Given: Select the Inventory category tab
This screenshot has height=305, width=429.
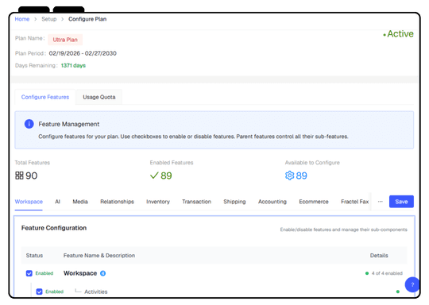Looking at the screenshot, I should click(158, 202).
